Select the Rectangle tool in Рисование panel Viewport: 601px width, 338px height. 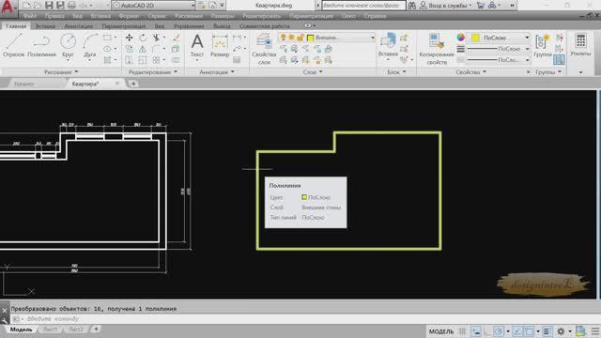(x=107, y=38)
